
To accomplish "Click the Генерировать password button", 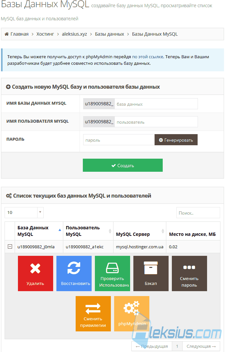I will pos(176,140).
